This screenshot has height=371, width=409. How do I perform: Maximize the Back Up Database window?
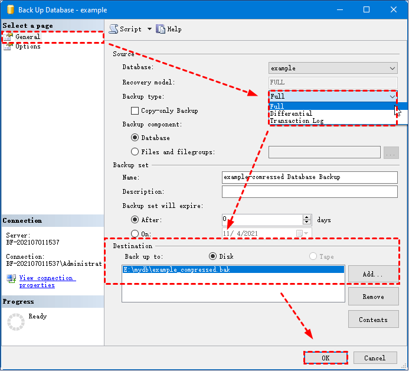pyautogui.click(x=367, y=9)
